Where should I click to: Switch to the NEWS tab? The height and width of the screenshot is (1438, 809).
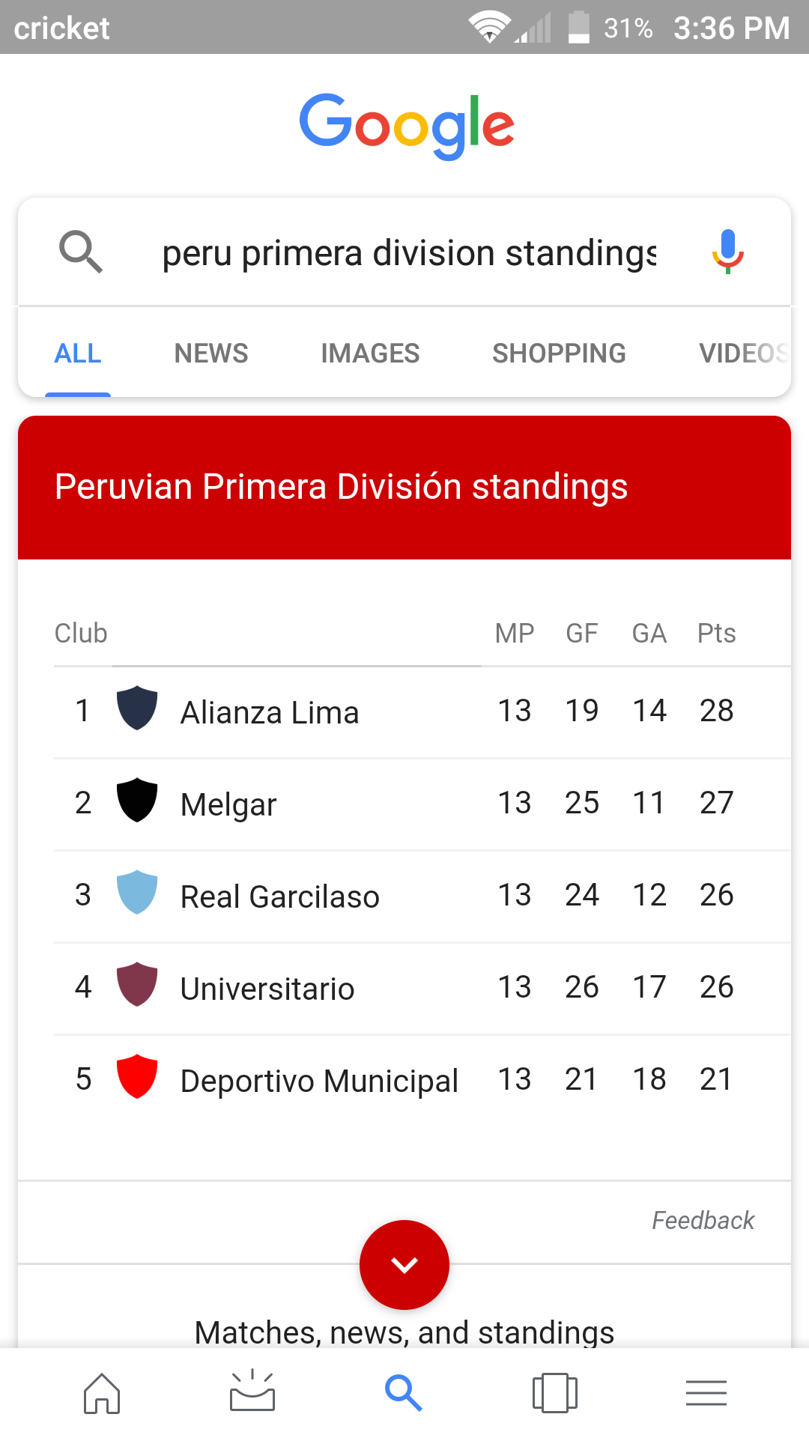211,354
